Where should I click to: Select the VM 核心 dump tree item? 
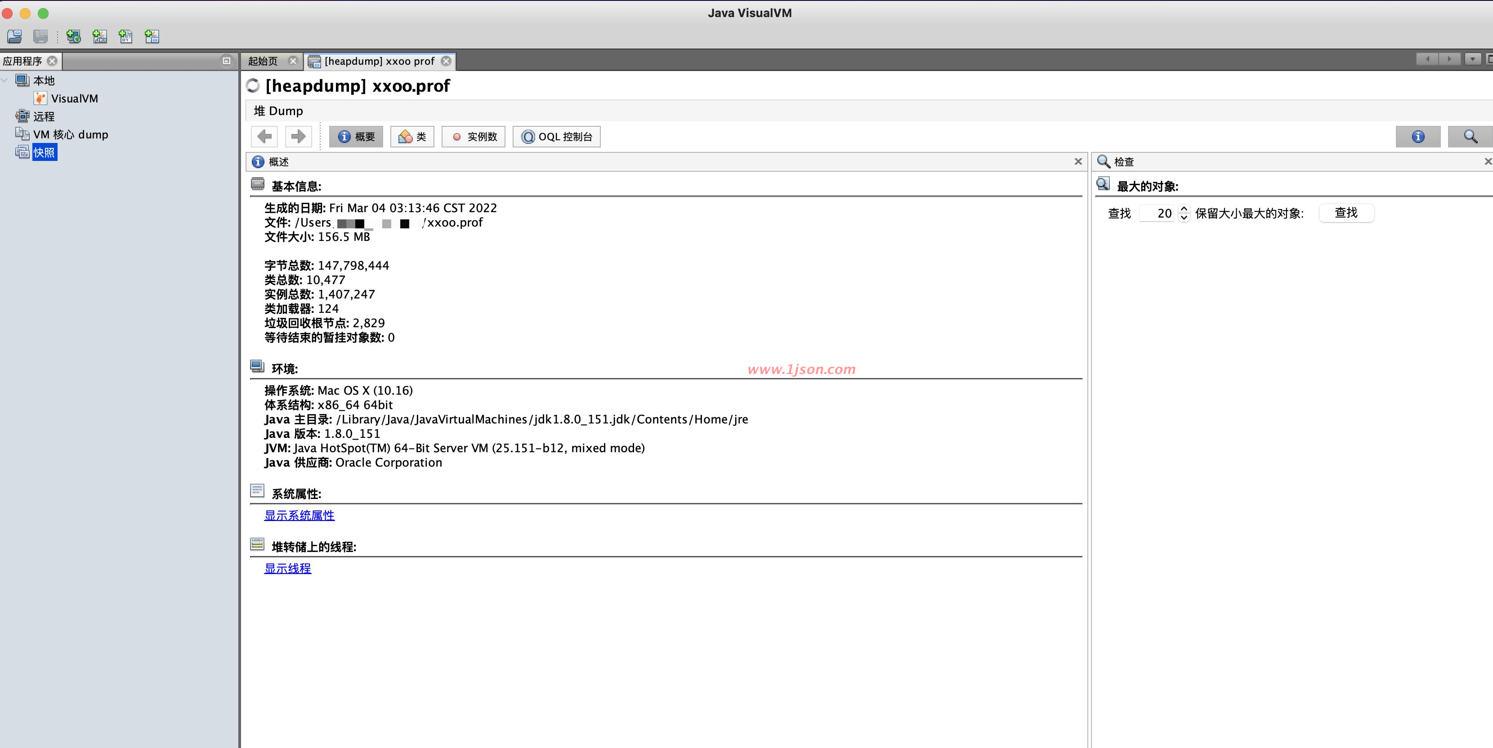[x=70, y=134]
